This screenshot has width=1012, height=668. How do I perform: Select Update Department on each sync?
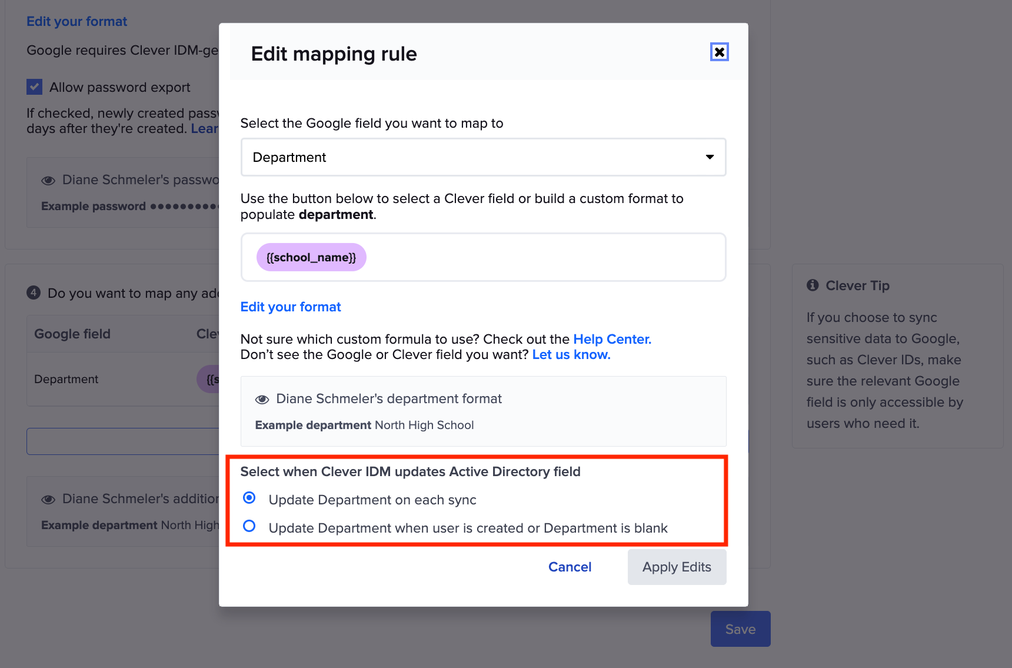[x=249, y=498]
